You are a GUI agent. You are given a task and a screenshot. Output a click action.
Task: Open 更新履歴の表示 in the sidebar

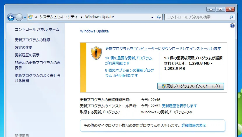27,55
